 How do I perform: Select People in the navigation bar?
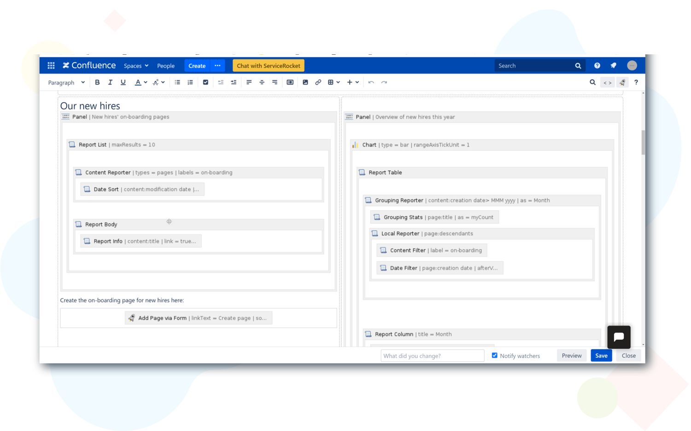pos(166,65)
